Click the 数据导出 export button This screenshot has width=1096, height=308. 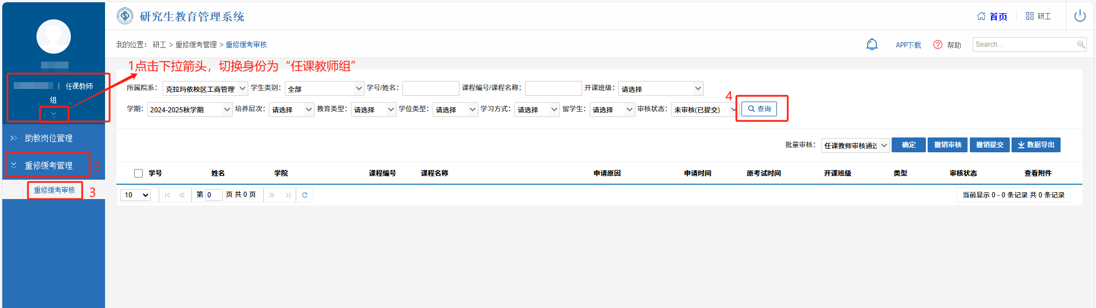tap(1035, 145)
